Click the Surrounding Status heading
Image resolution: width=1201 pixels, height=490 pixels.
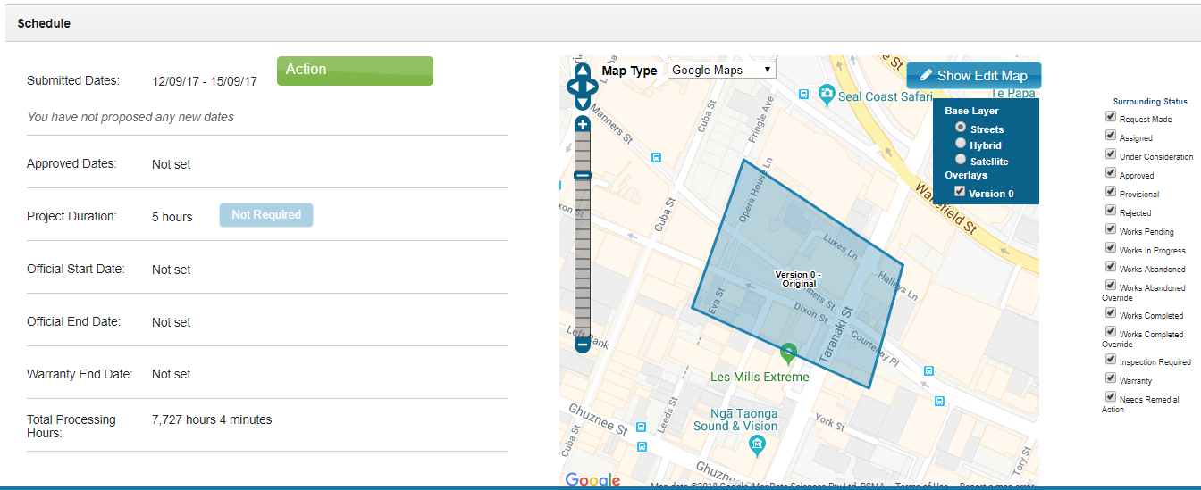1150,102
